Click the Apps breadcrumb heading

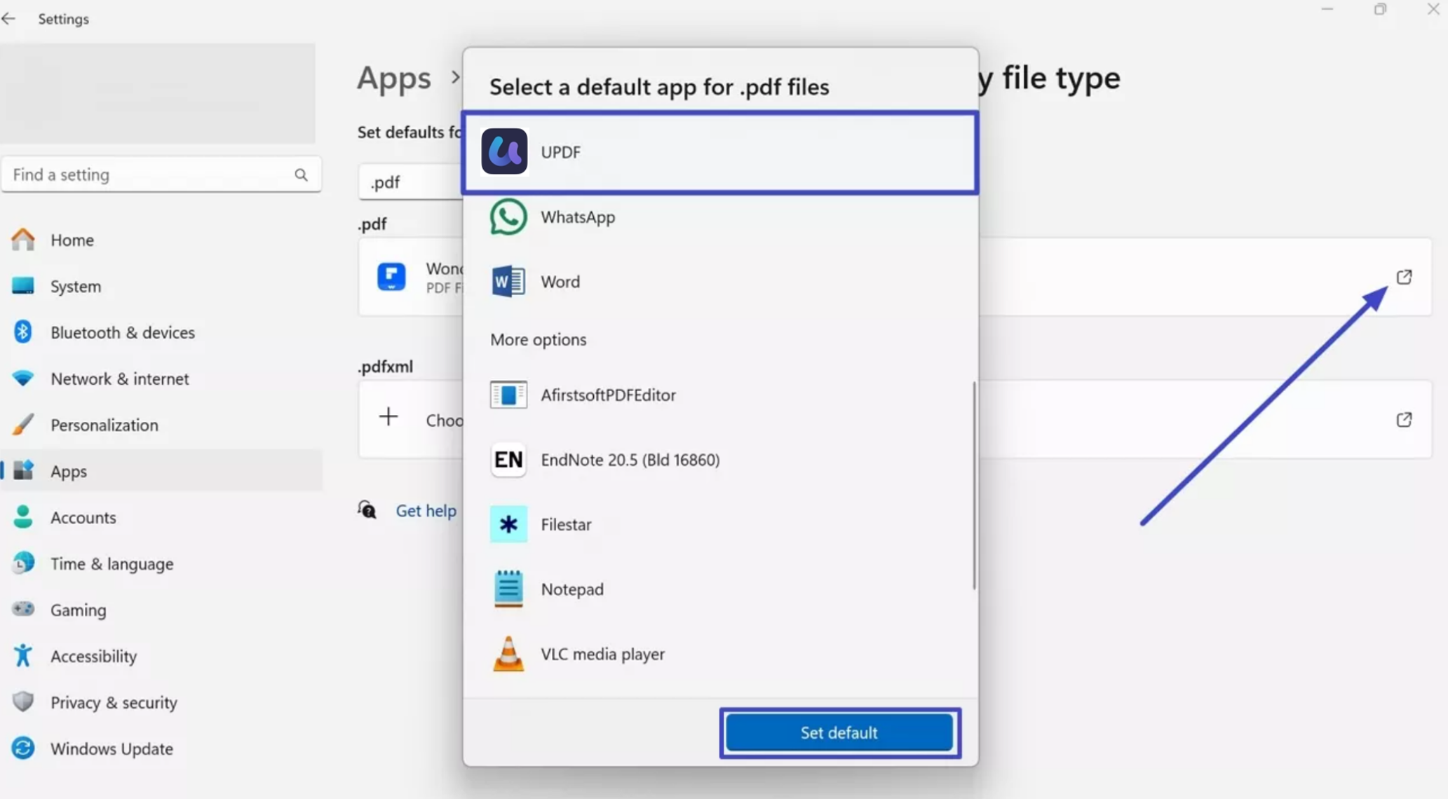(394, 78)
